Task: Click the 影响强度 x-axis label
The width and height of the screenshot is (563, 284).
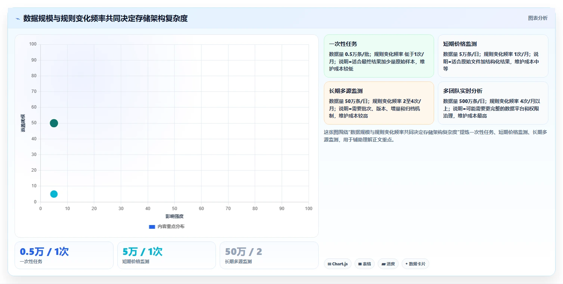Action: click(x=174, y=216)
